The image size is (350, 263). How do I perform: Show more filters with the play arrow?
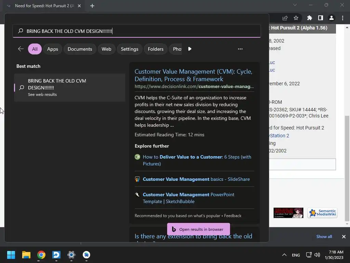[190, 49]
